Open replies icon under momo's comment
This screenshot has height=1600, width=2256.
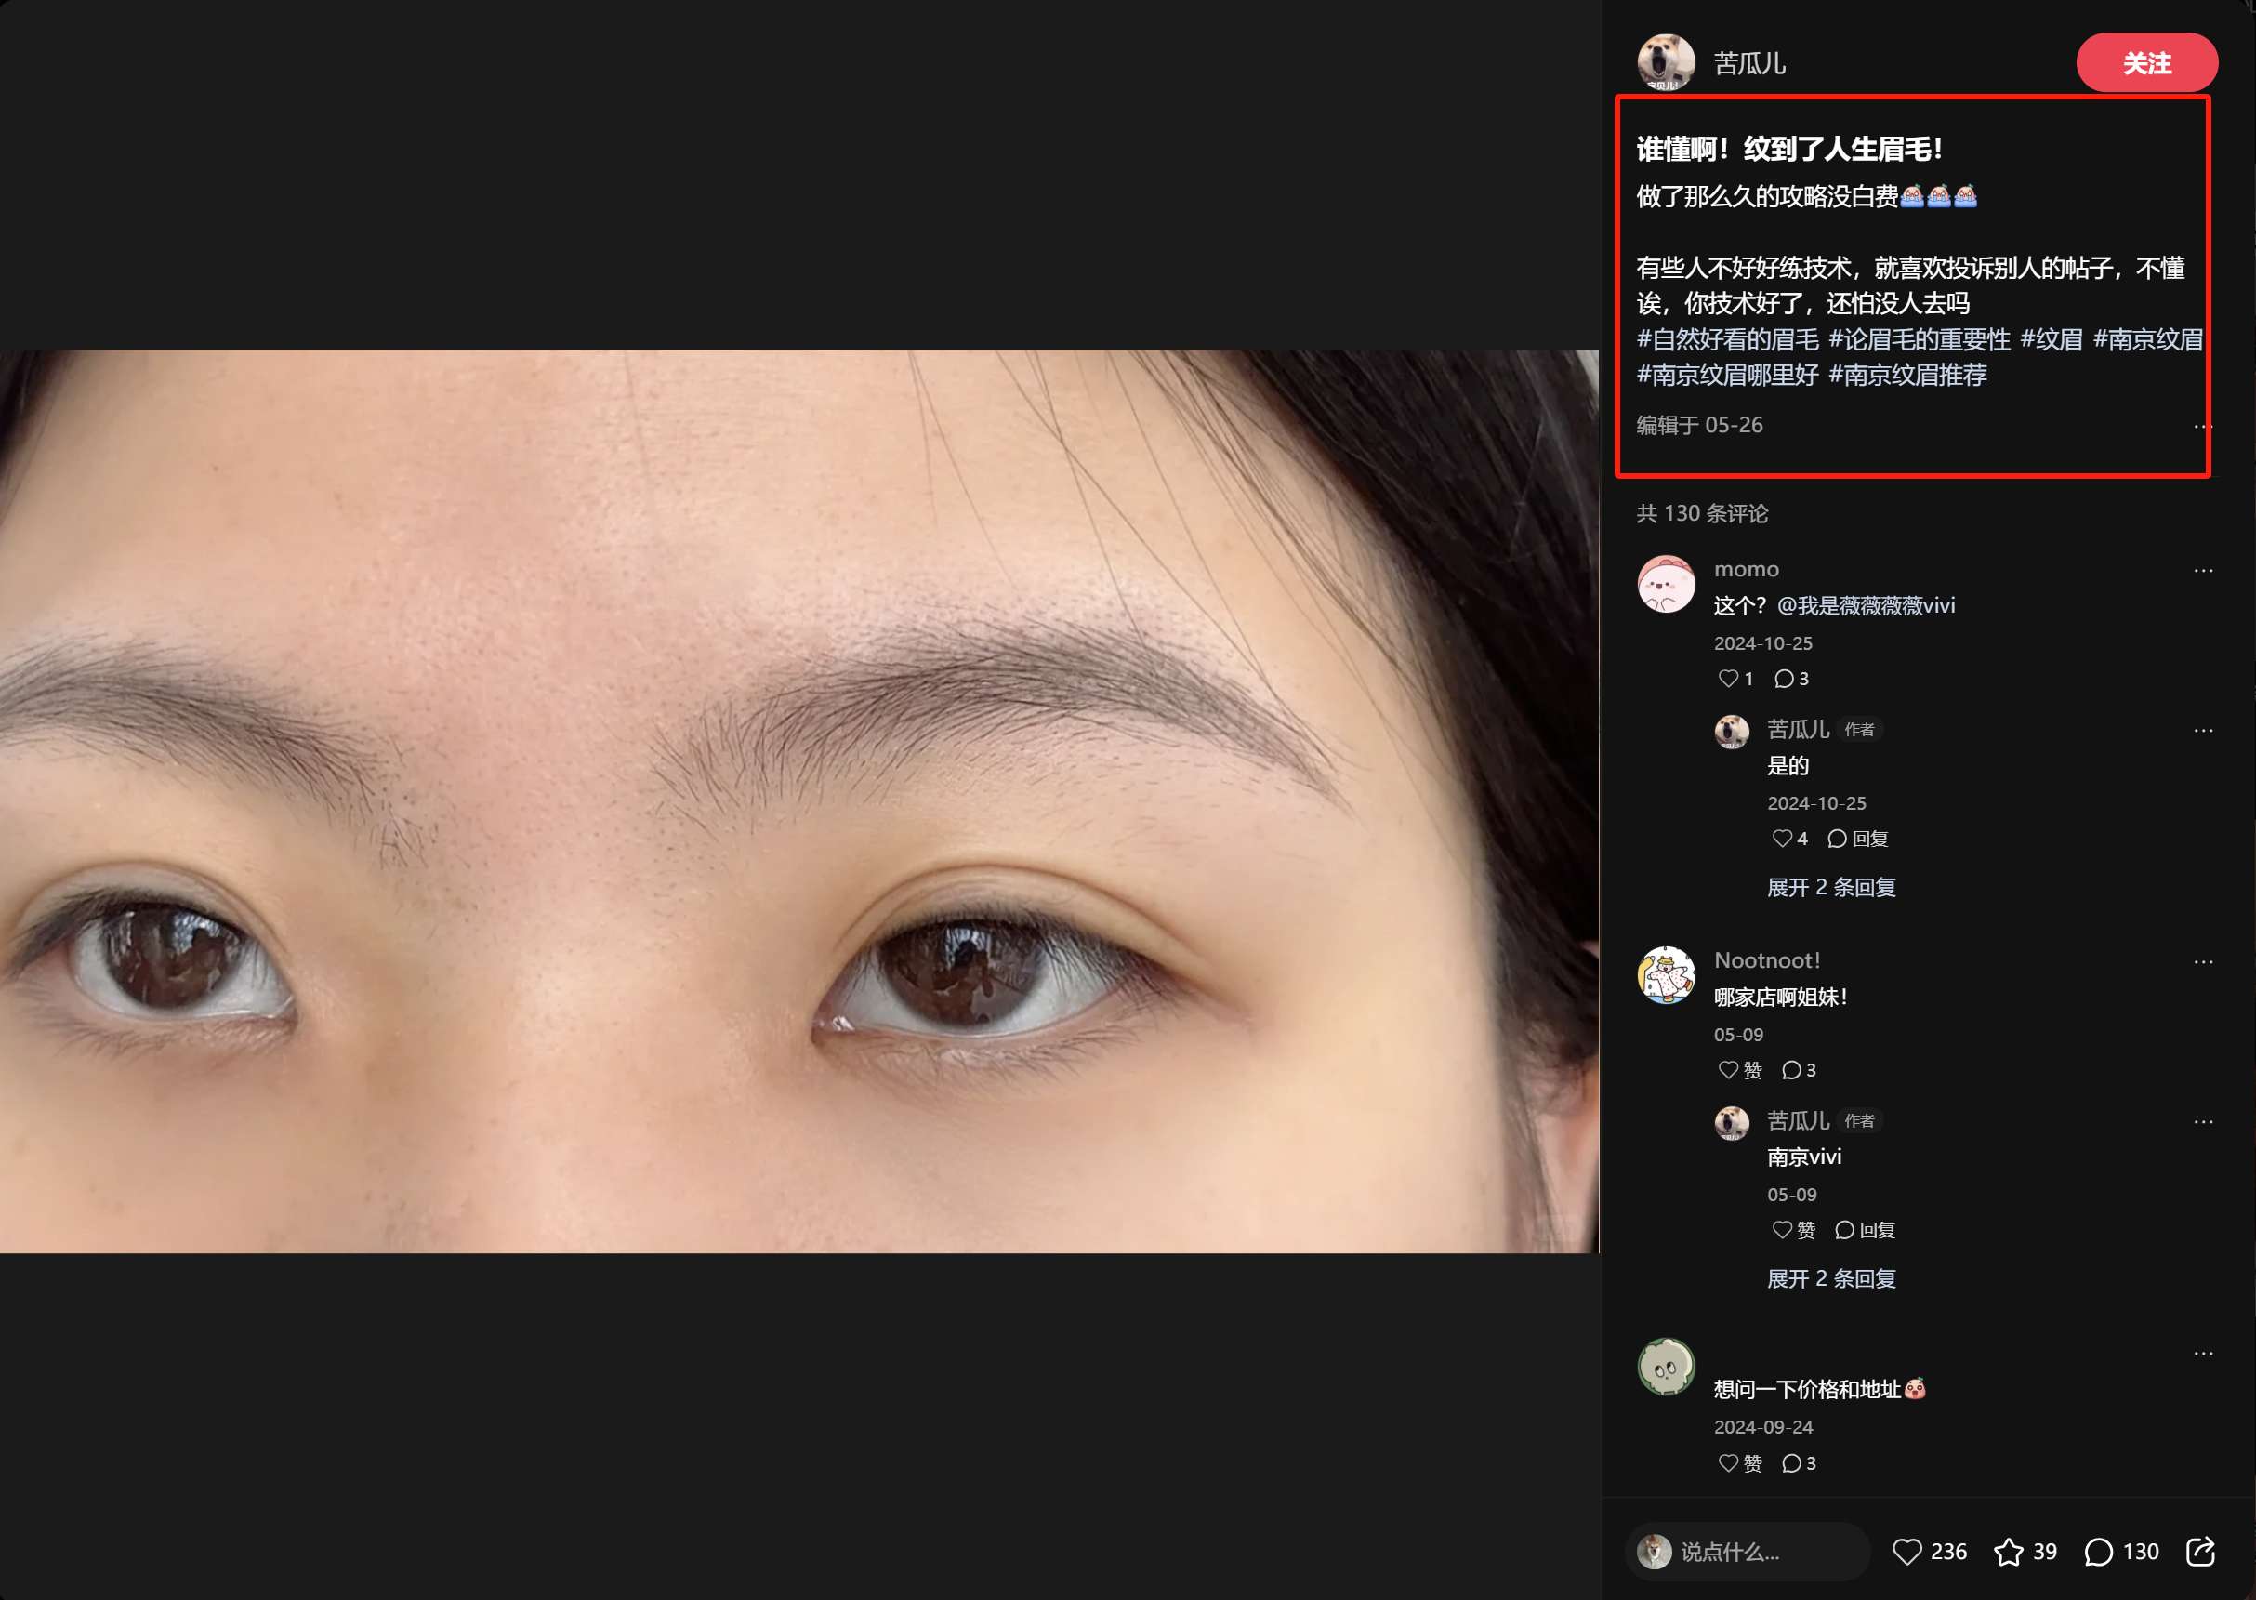coord(1784,678)
